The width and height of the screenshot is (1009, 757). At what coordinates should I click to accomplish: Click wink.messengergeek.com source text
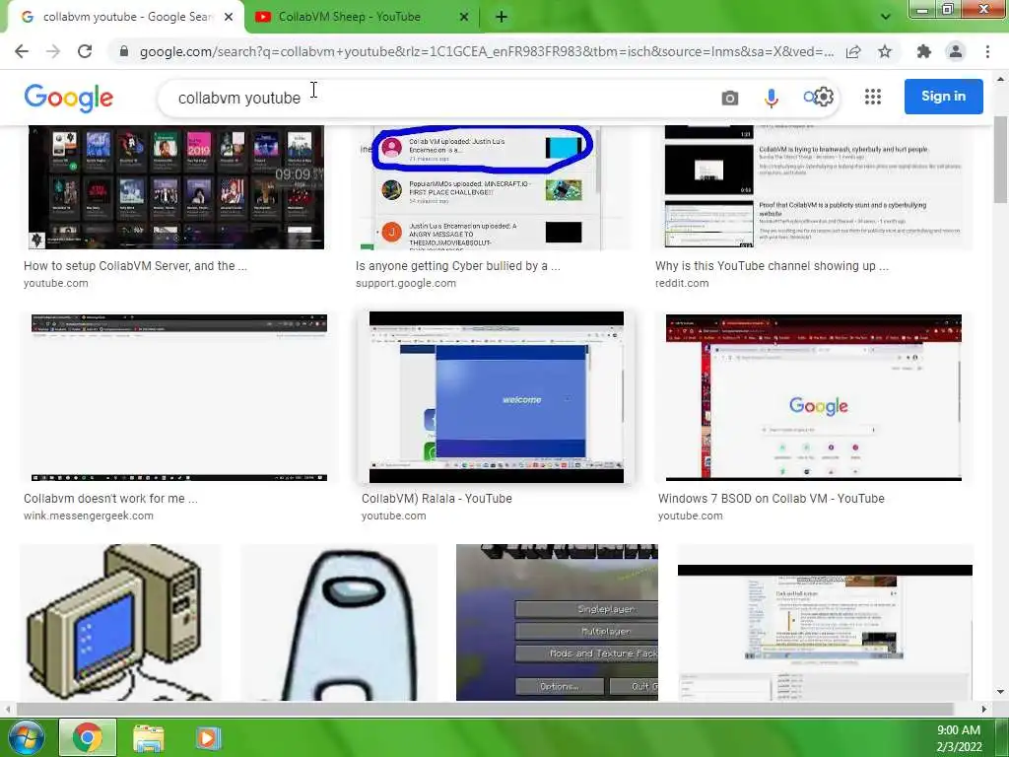pos(89,516)
